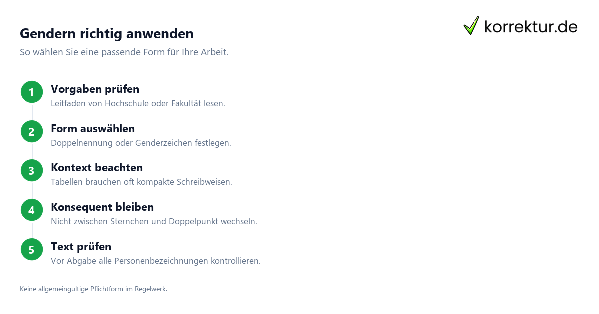
Task: Click the 'Vor Abgabe alle Personenbezeichnungen' text
Action: pyautogui.click(x=156, y=261)
